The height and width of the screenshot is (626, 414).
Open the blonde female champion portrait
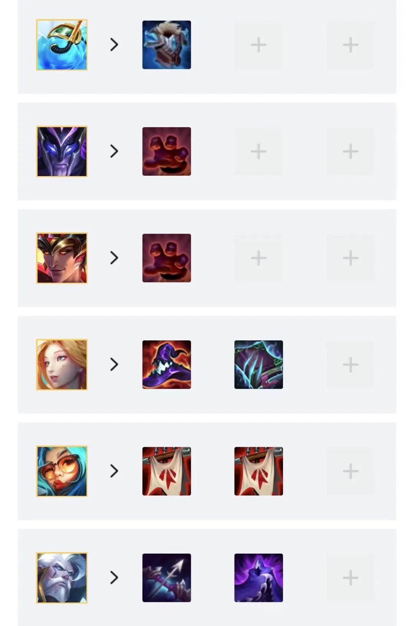tap(62, 364)
